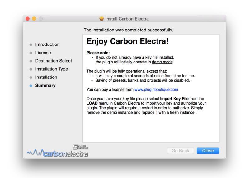Screen dimensions: 249x178
Task: Click the gray bullet beside Introduction
Action: point(31,44)
